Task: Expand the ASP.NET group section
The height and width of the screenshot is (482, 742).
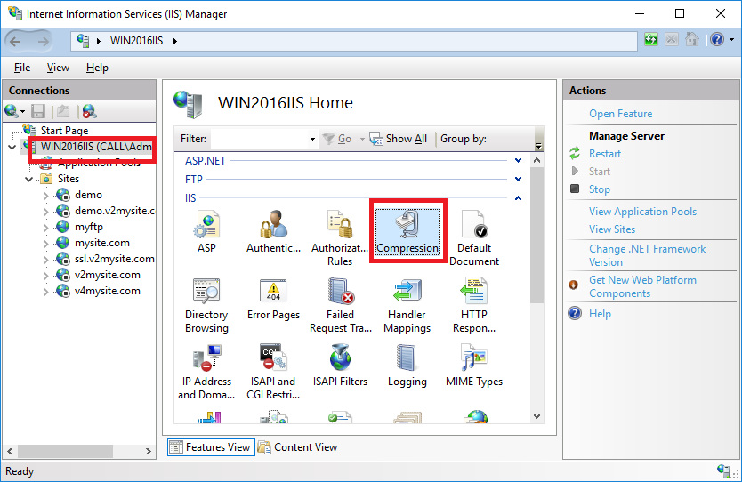Action: (x=519, y=160)
